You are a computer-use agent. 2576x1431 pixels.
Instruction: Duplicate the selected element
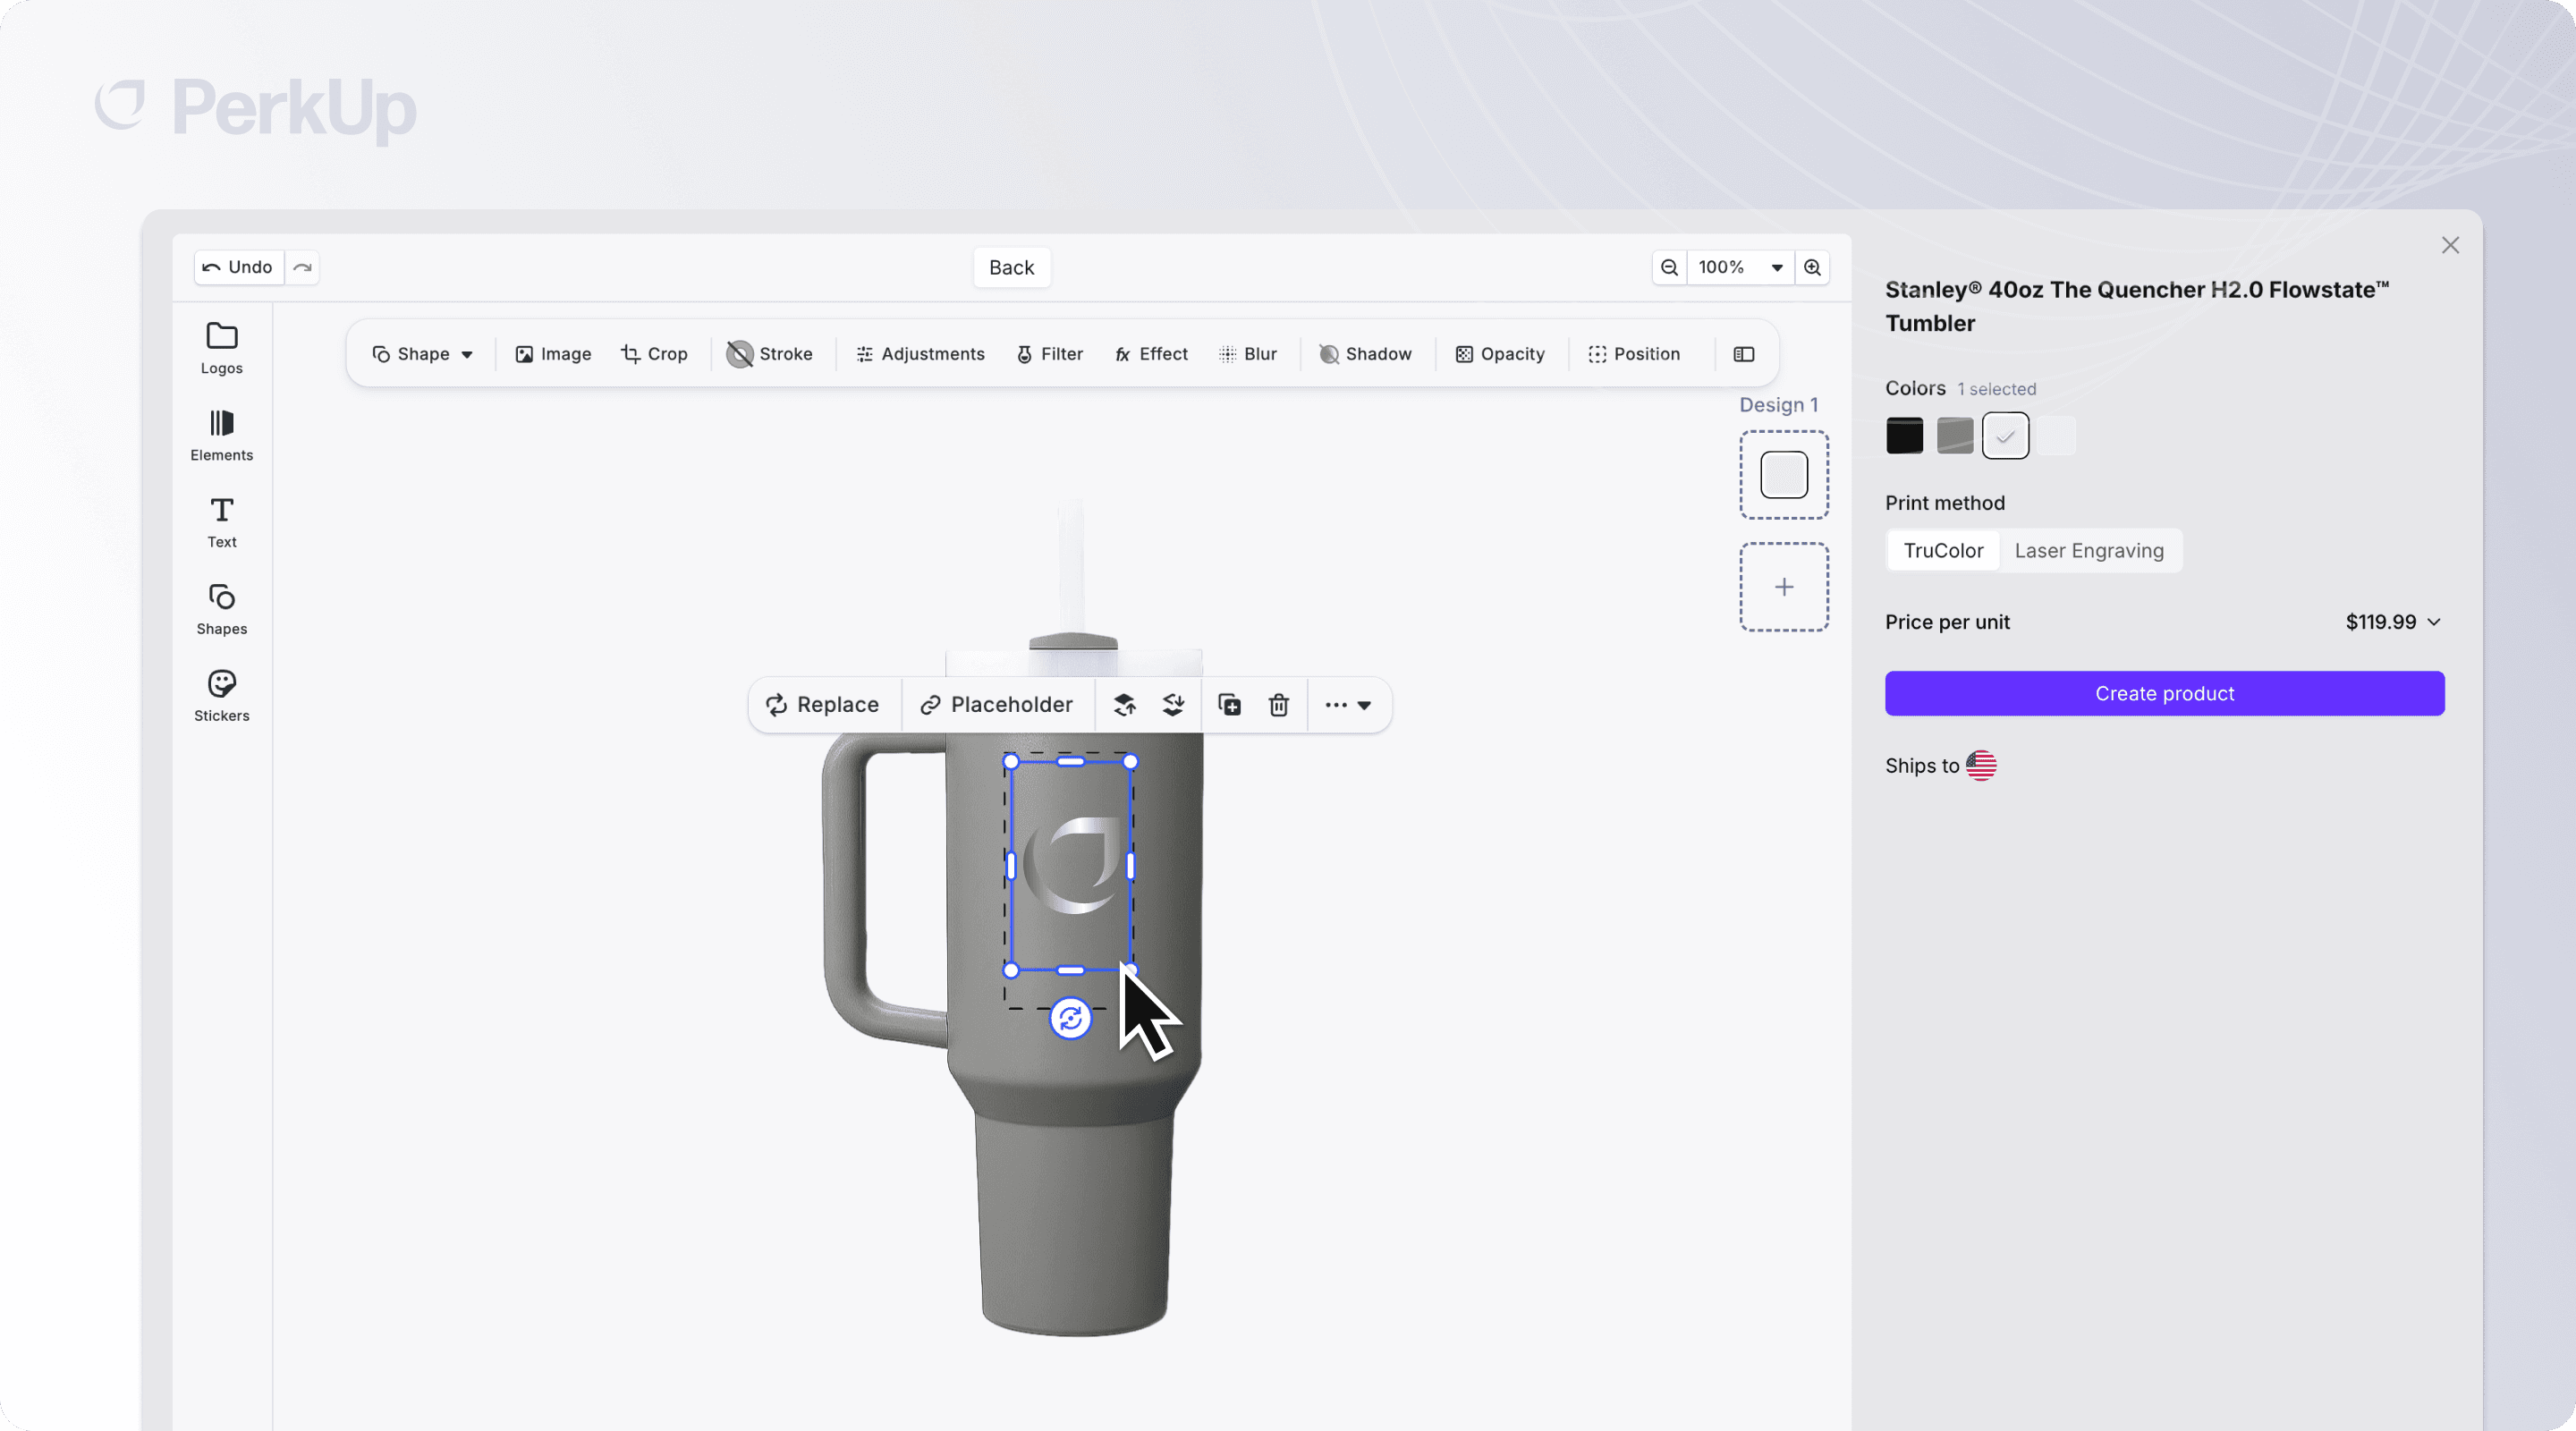(x=1229, y=705)
